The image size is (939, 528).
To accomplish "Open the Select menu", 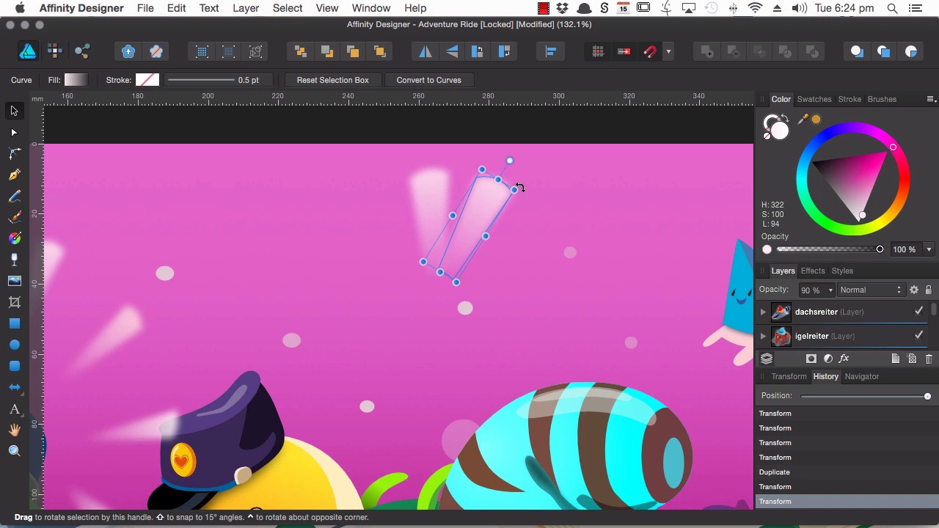I will click(288, 8).
